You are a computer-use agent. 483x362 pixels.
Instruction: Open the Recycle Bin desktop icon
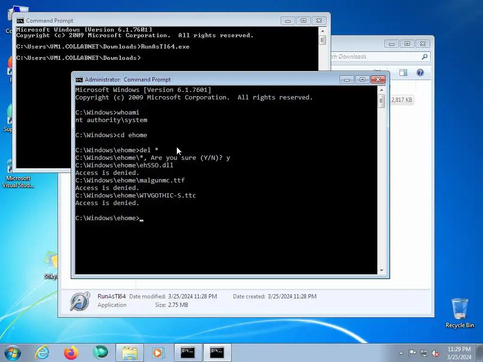coord(459,313)
